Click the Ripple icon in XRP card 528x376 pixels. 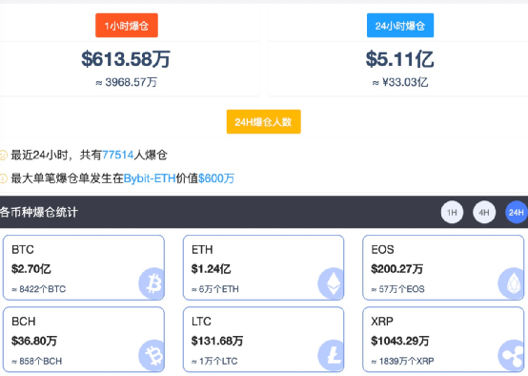511,355
